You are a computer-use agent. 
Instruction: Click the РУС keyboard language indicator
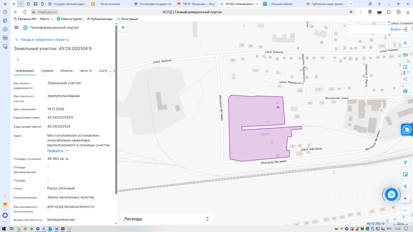click(x=389, y=229)
